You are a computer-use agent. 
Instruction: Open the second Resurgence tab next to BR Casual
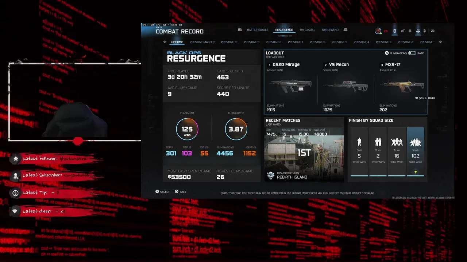point(331,30)
